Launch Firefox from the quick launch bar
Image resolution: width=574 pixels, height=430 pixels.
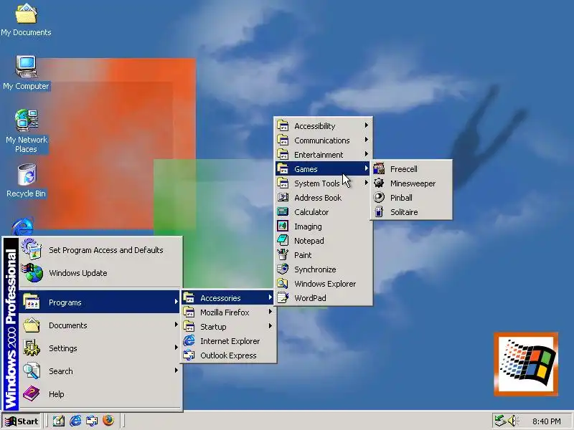[x=108, y=421]
